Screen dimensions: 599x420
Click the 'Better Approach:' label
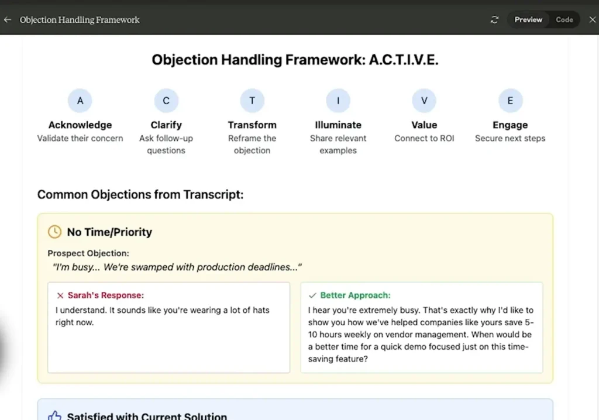(x=355, y=295)
